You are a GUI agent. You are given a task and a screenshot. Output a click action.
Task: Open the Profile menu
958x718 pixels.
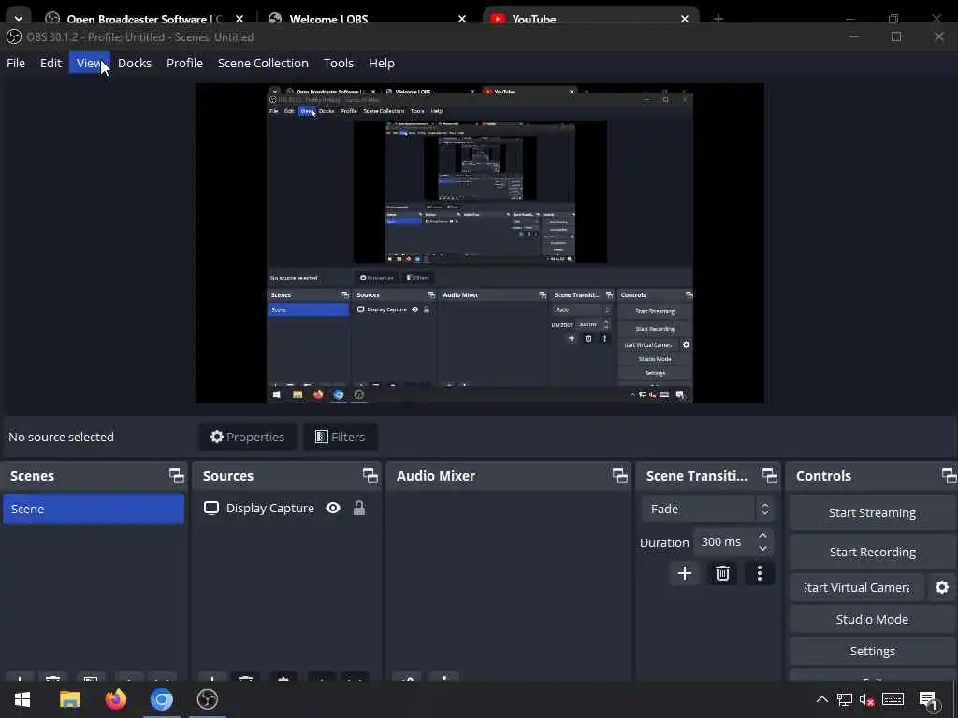click(x=184, y=63)
